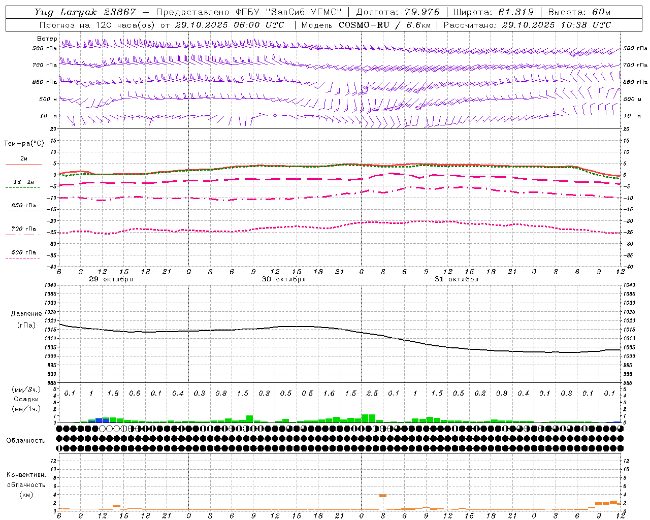
Task: Click the Тем-ра(°C) axis title
Action: 24,144
